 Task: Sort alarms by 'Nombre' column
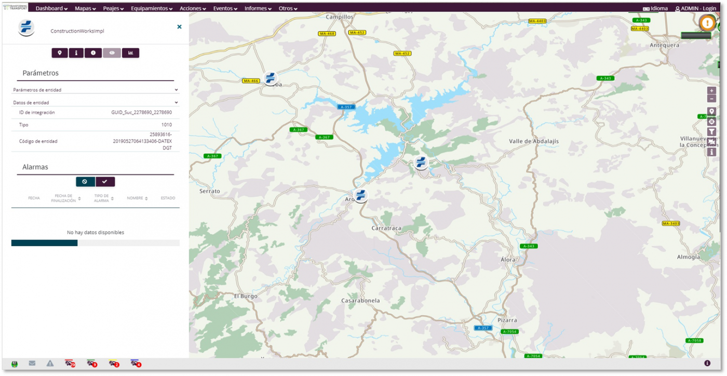(137, 198)
